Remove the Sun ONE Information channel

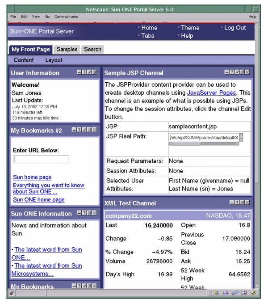95,213
